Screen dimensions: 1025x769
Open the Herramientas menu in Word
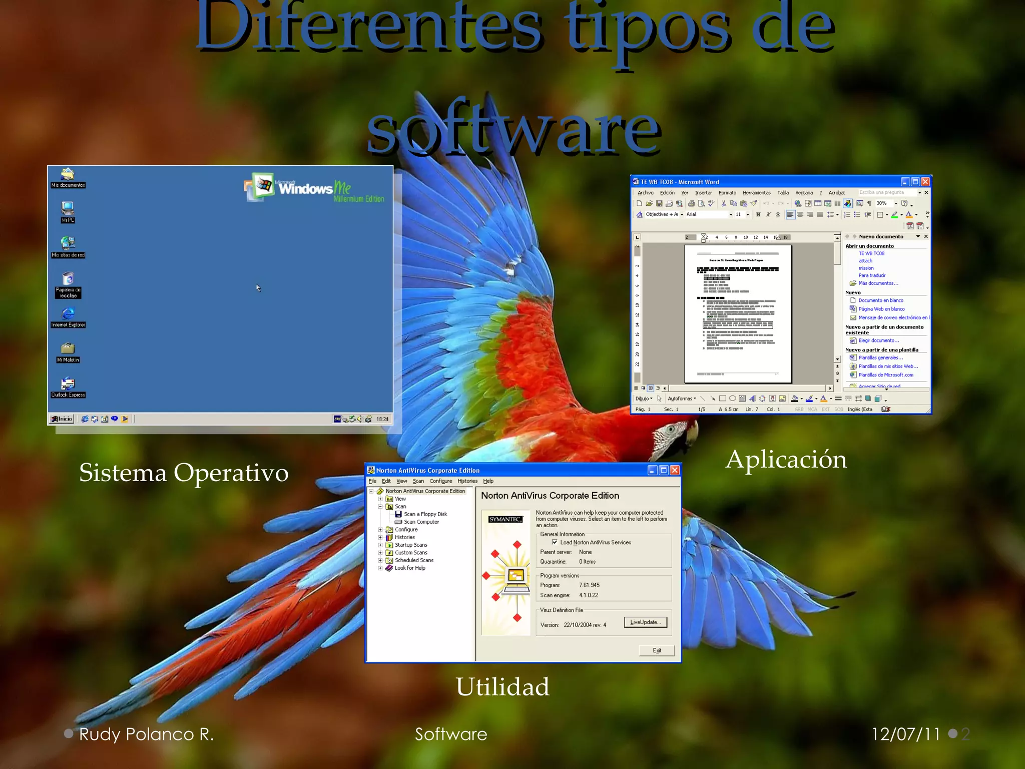[756, 193]
